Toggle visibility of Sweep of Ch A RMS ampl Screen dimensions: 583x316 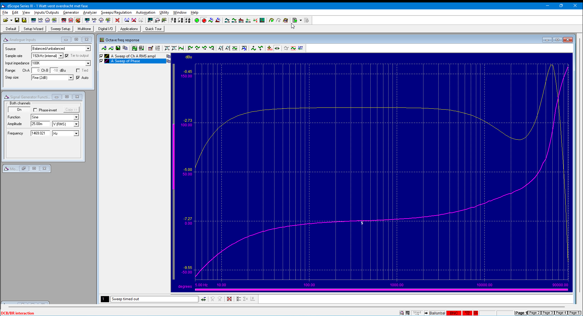tap(101, 56)
